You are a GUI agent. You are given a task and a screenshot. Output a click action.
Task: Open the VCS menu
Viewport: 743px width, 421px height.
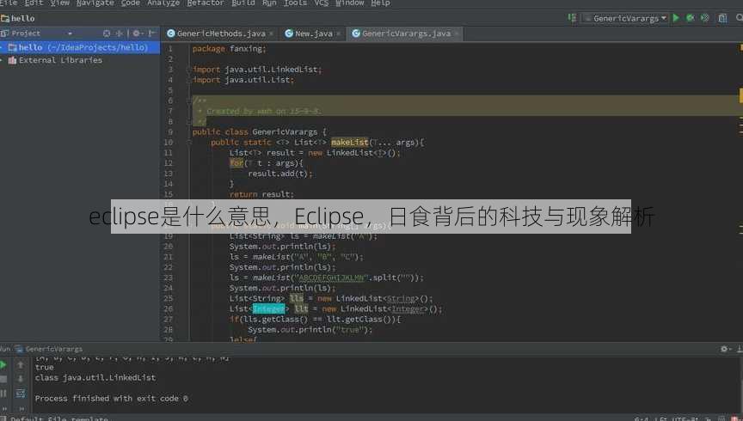[322, 3]
